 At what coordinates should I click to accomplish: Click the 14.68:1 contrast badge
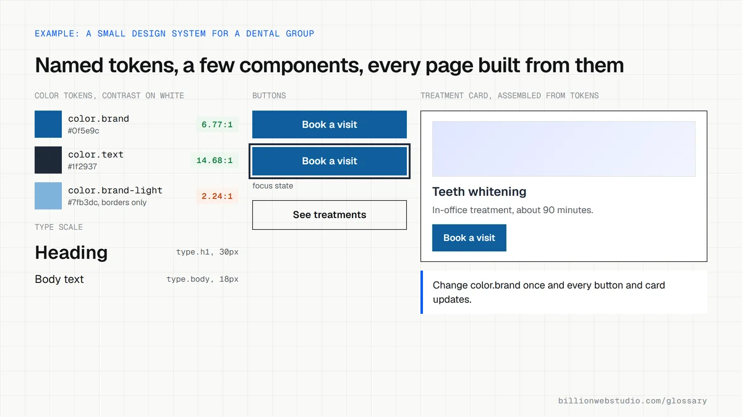click(215, 161)
